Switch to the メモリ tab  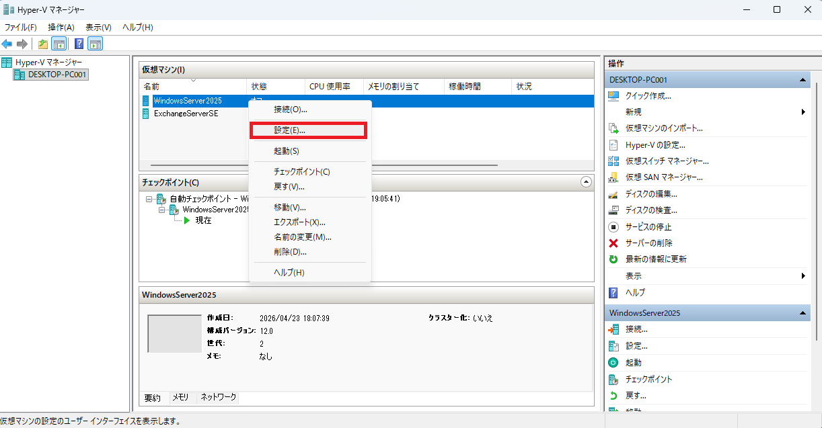click(x=180, y=398)
